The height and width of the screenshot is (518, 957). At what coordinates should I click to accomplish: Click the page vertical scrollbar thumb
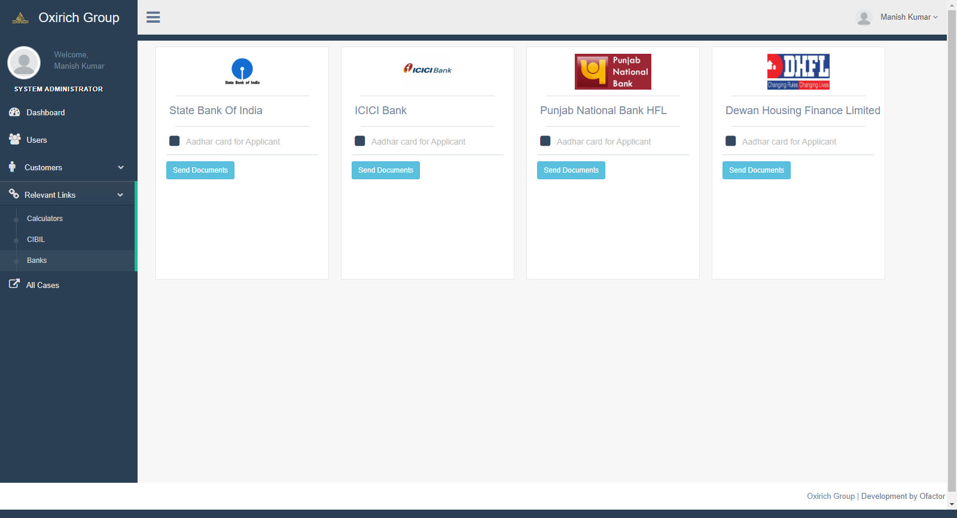[952, 251]
